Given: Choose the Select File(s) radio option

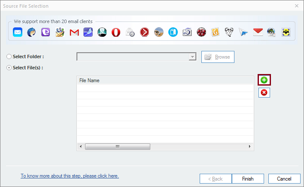Looking at the screenshot, I should pos(9,68).
